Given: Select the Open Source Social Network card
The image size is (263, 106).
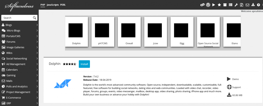Looking at the screenshot, I should [x=208, y=32].
